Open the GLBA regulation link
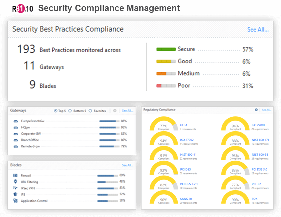This screenshot has width=281, height=217. tap(184, 125)
